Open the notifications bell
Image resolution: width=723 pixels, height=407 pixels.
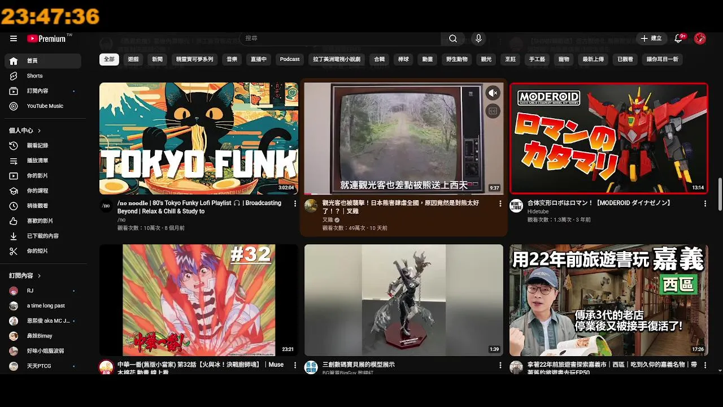point(678,38)
